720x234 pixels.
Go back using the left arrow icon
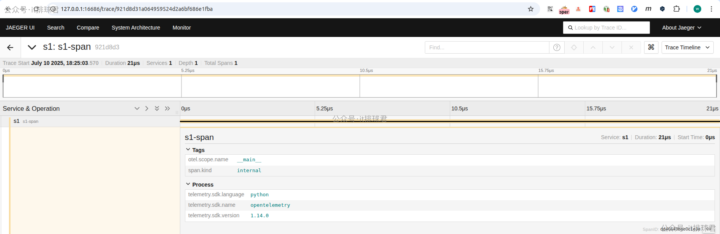pyautogui.click(x=10, y=47)
